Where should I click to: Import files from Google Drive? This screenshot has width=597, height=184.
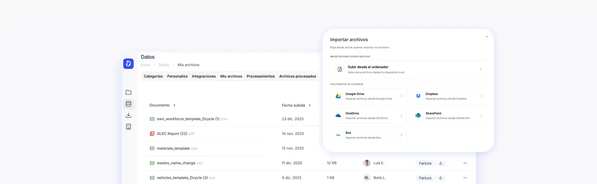pos(369,96)
